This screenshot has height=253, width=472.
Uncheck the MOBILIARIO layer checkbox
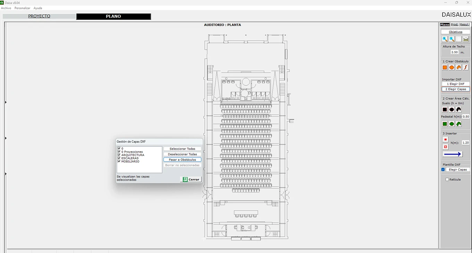point(119,161)
